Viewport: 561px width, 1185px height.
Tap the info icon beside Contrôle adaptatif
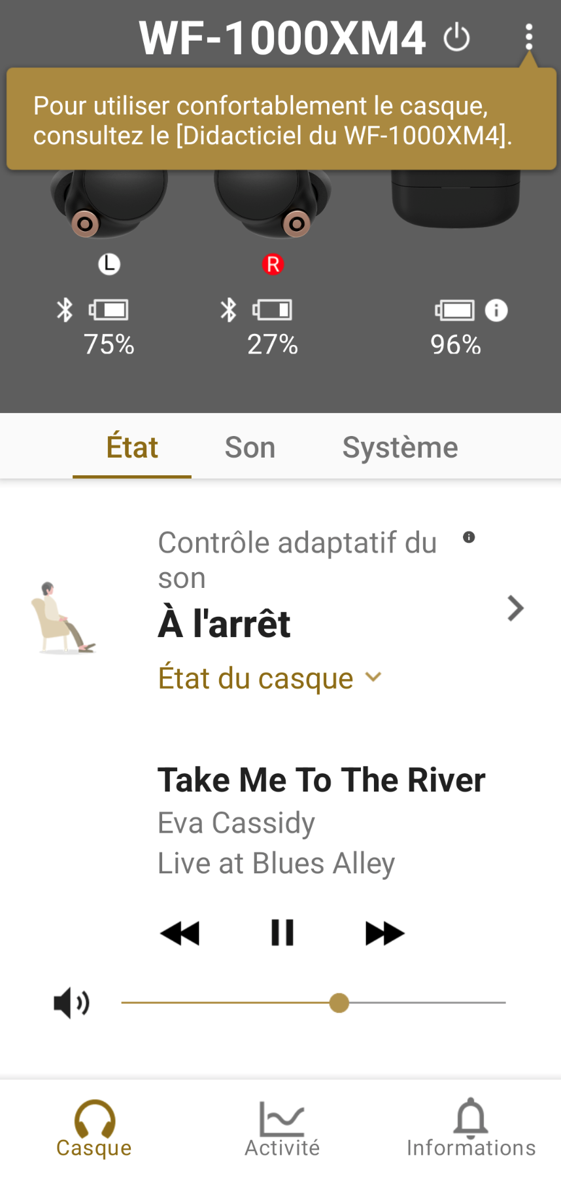coord(469,538)
